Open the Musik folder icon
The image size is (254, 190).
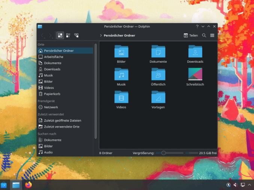point(121,75)
